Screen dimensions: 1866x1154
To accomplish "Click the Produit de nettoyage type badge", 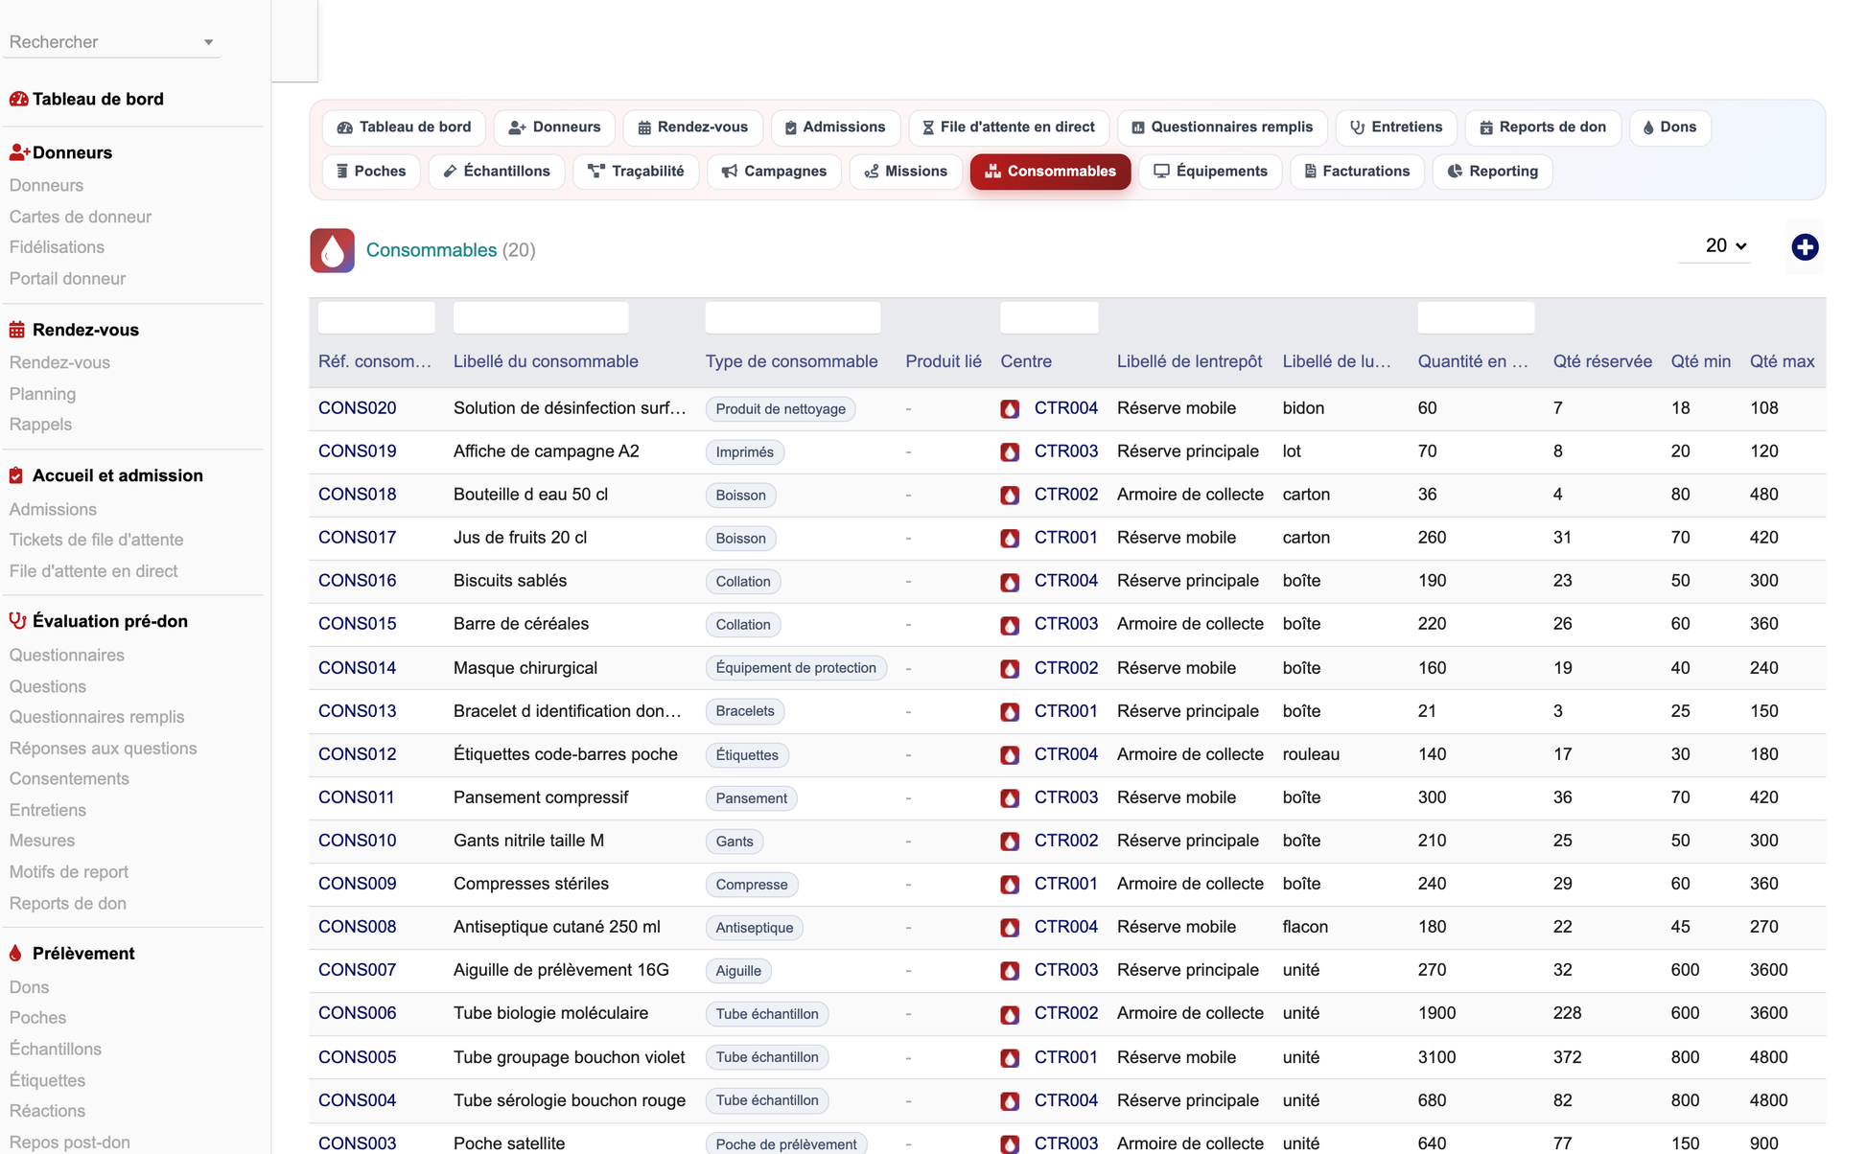I will coord(781,409).
